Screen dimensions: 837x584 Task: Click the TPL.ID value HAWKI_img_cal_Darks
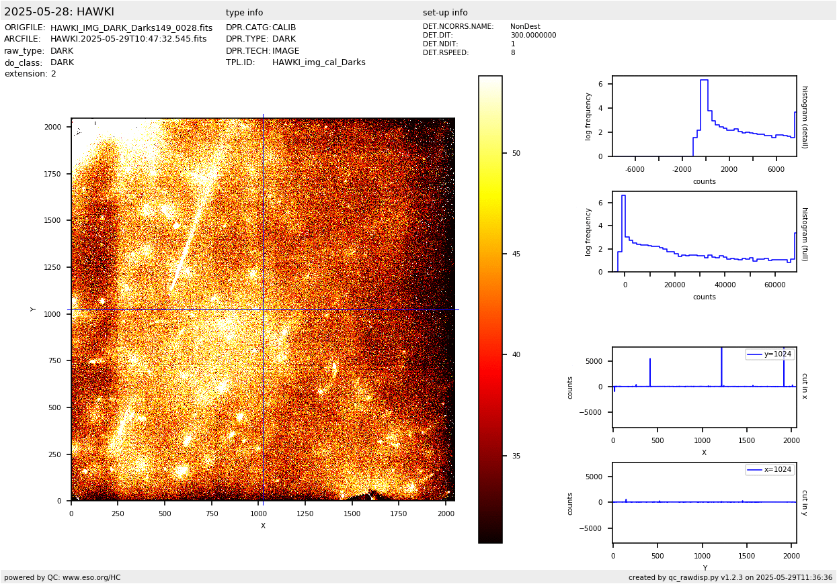click(319, 62)
